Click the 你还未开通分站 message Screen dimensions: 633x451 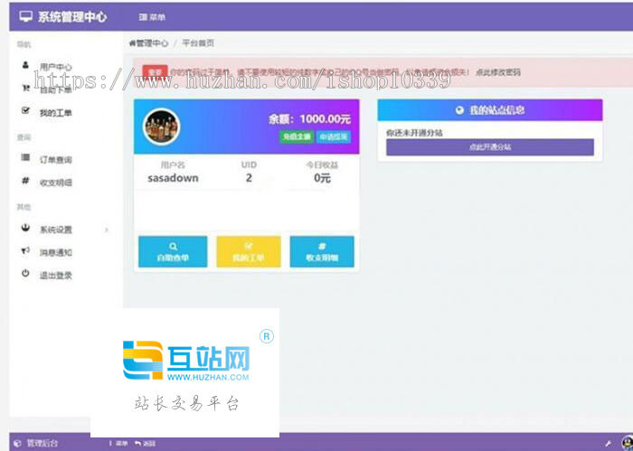click(414, 133)
